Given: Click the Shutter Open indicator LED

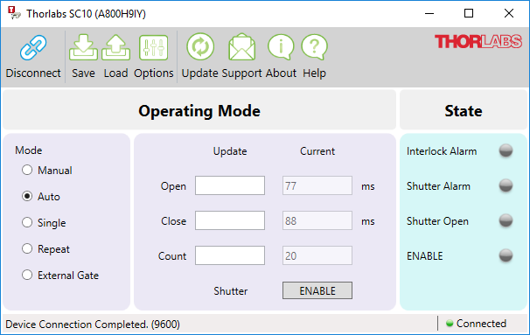Looking at the screenshot, I should [506, 220].
